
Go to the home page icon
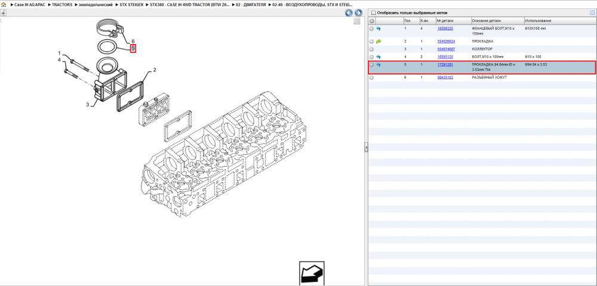4,5
